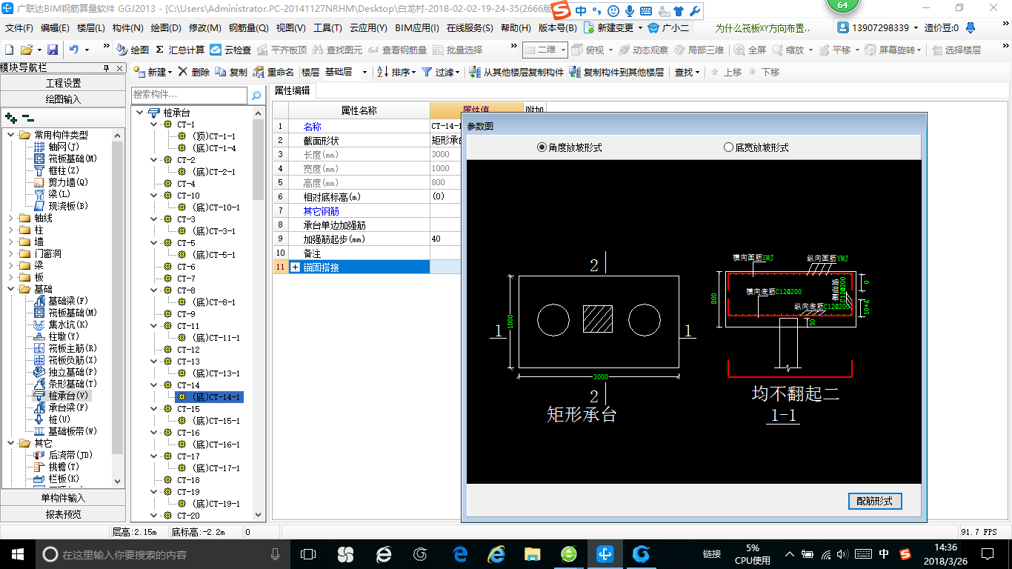
Task: Select 底宽放坡形式 radio option
Action: (x=756, y=147)
